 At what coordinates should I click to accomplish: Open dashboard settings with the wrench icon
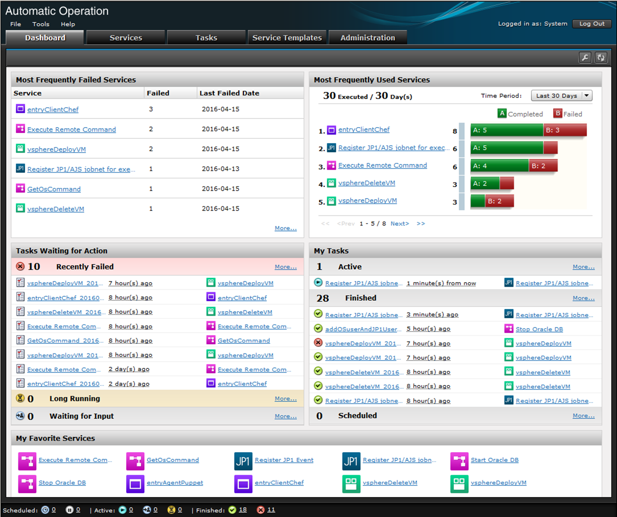click(585, 58)
